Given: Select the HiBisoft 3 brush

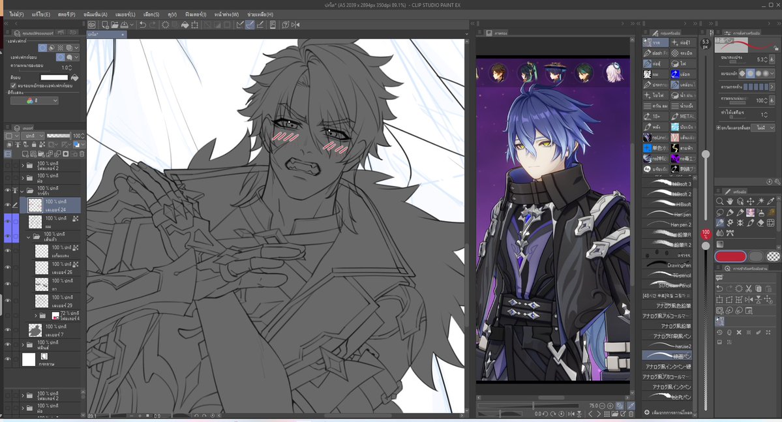Looking at the screenshot, I should coord(667,183).
